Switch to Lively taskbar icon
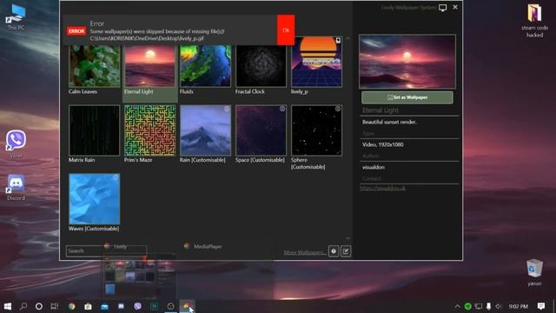 pyautogui.click(x=187, y=306)
